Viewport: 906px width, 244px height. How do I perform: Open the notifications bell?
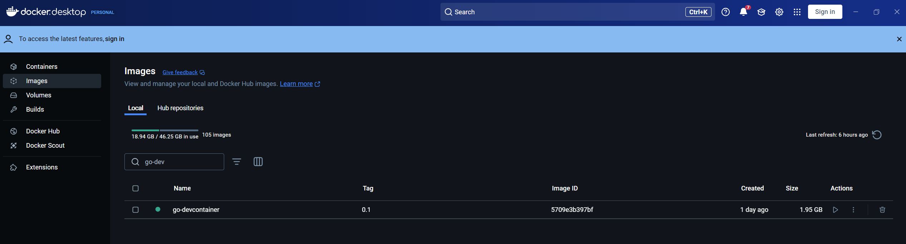pos(744,12)
